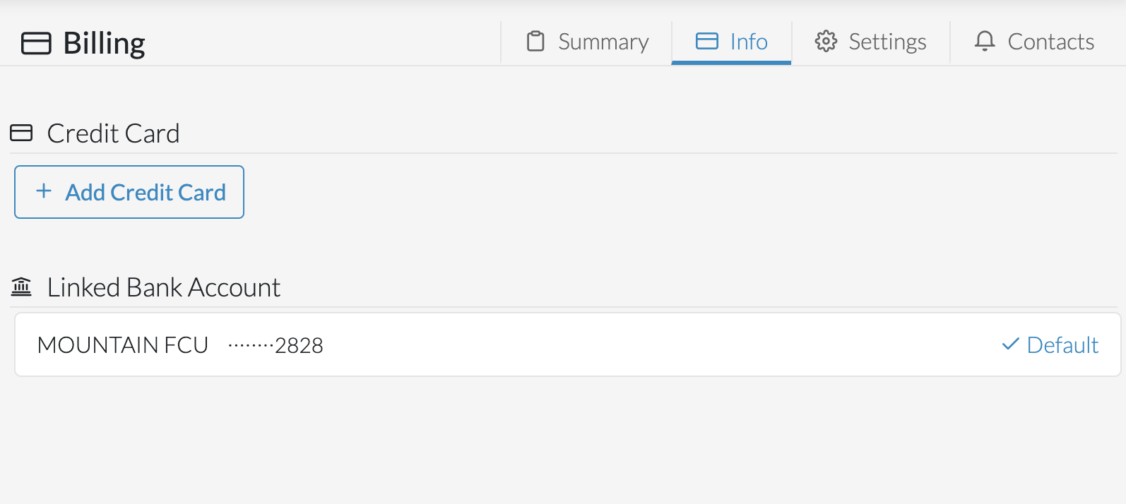Select the credit card icon next to Info
Image resolution: width=1126 pixels, height=504 pixels.
coord(706,42)
